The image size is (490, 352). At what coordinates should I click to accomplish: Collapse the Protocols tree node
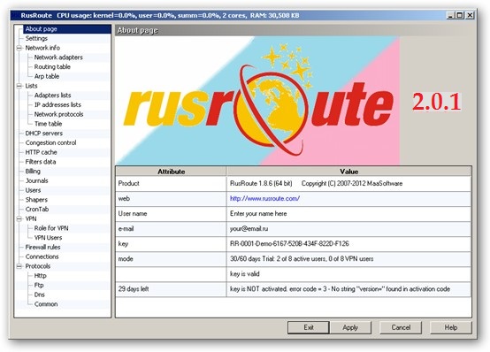(19, 266)
